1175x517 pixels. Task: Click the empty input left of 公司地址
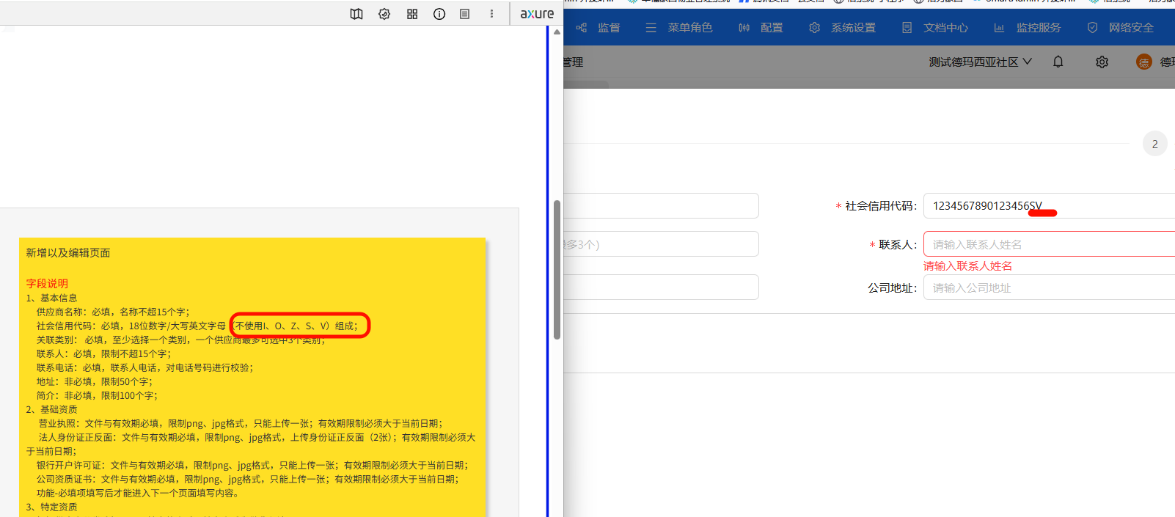[x=661, y=287]
